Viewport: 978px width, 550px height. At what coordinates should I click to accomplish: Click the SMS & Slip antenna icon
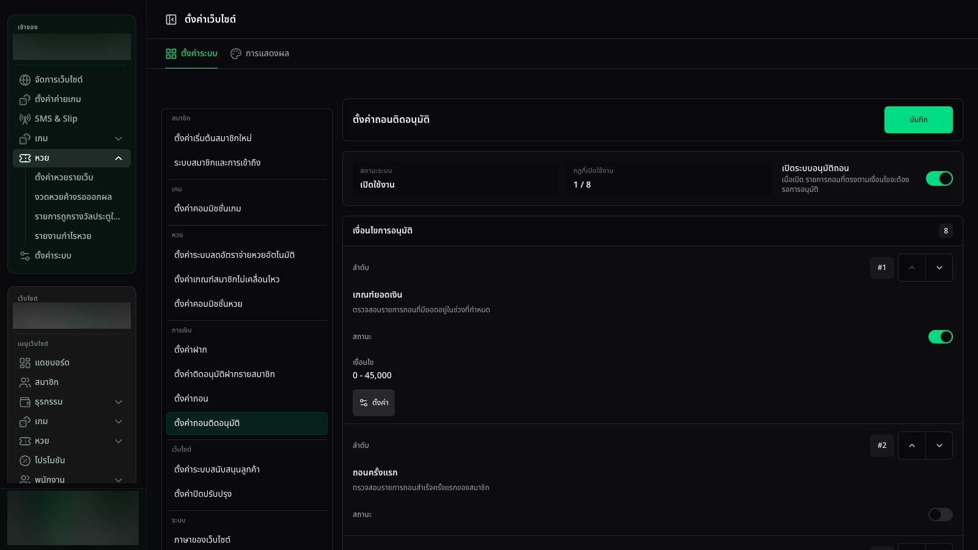tap(25, 119)
